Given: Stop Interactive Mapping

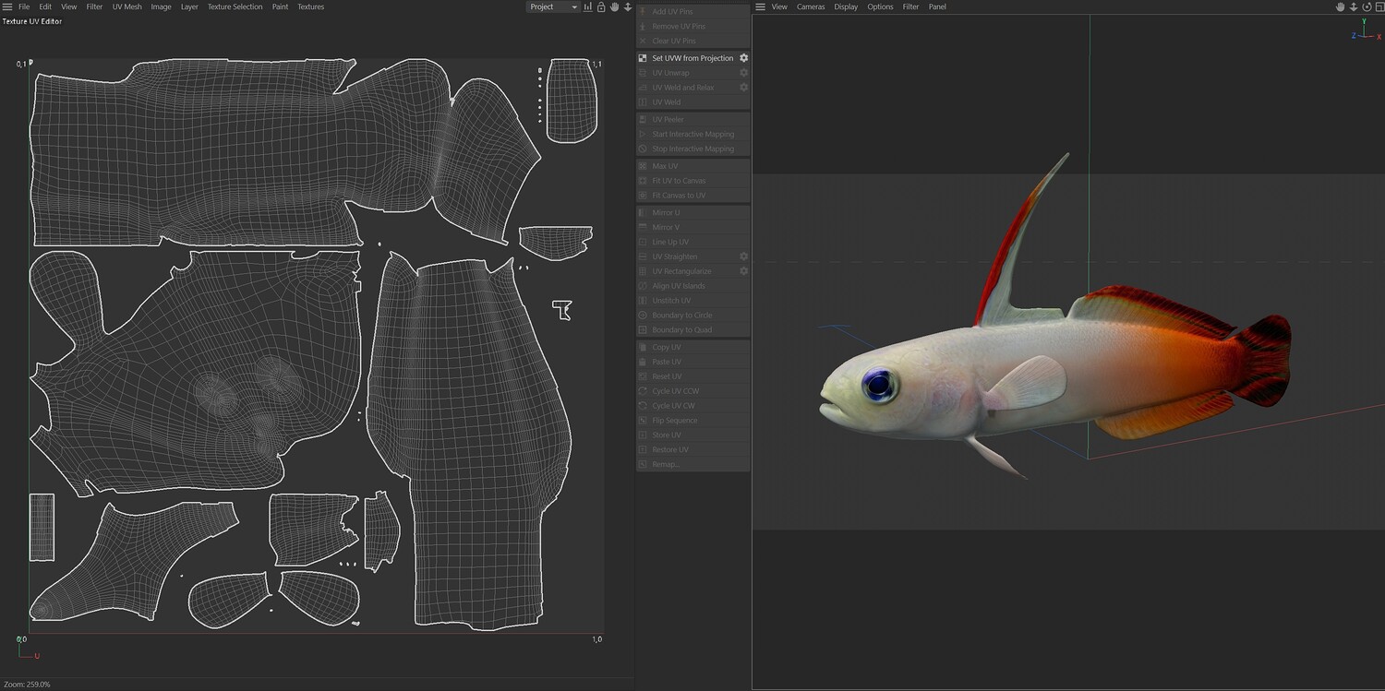Looking at the screenshot, I should [x=692, y=149].
